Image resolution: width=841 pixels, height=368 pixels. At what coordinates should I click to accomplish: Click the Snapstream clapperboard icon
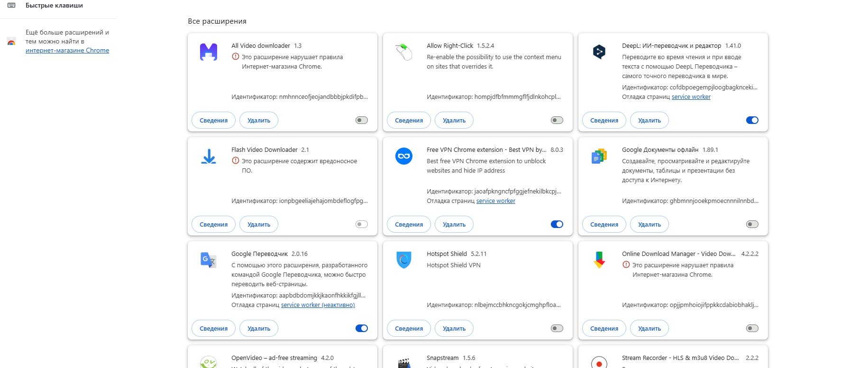point(404,363)
